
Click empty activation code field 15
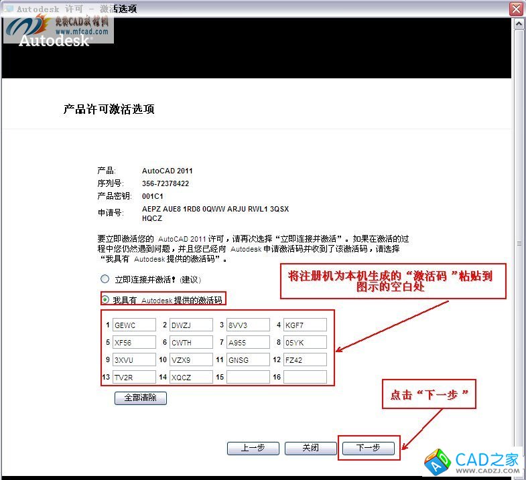[x=248, y=378]
